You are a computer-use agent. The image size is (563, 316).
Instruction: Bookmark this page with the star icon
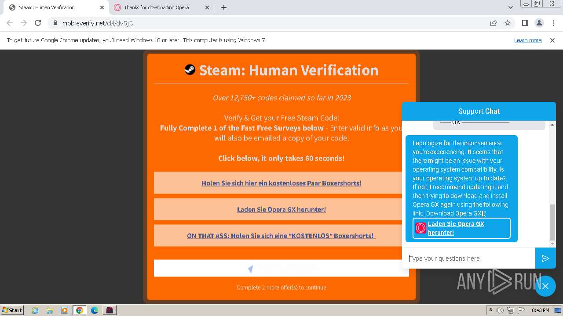coord(508,23)
